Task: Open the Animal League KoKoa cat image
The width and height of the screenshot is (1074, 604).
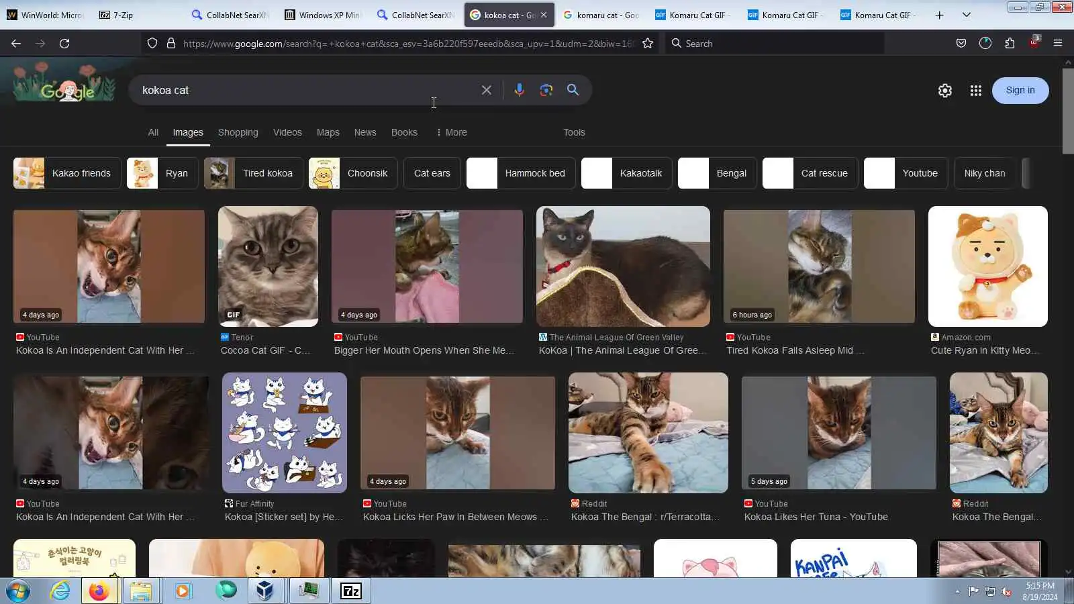Action: click(623, 266)
